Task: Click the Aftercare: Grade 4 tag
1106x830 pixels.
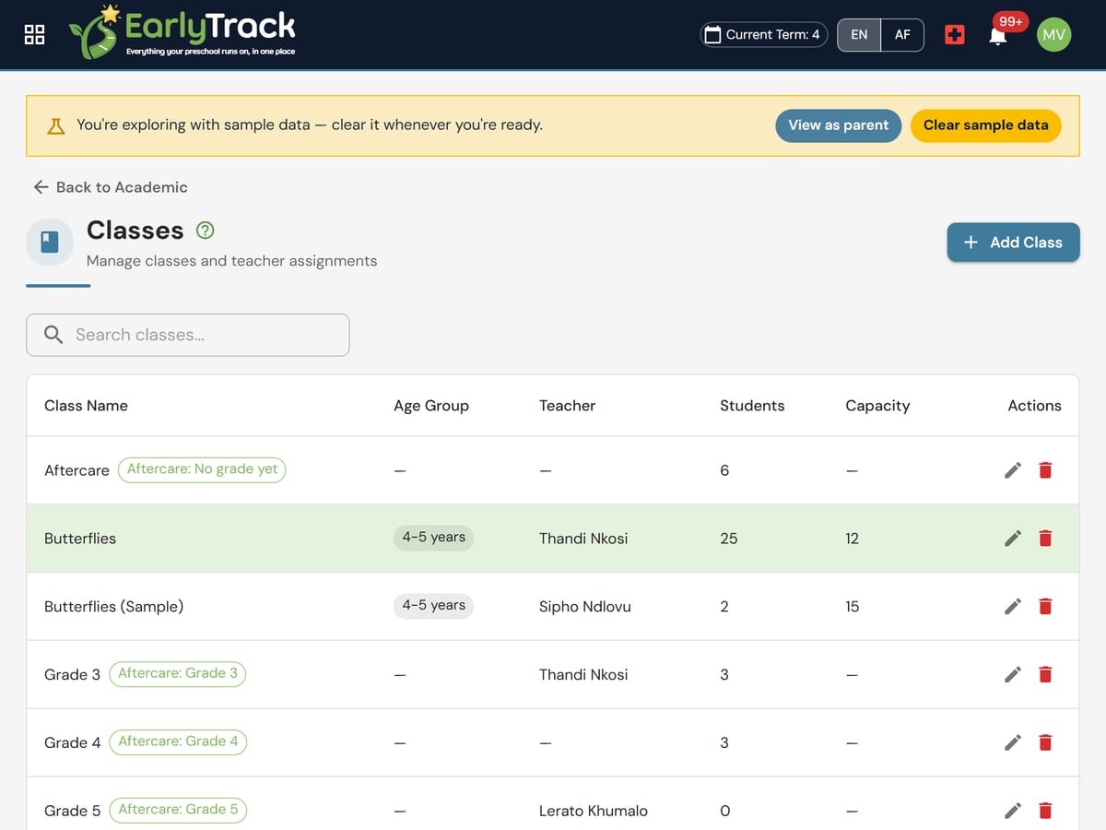Action: 178,742
